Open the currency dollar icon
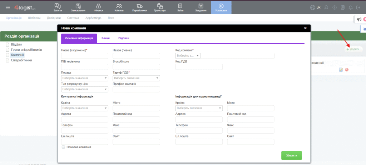 point(335,7)
